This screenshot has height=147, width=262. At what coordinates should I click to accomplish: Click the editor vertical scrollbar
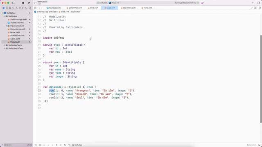(261, 79)
